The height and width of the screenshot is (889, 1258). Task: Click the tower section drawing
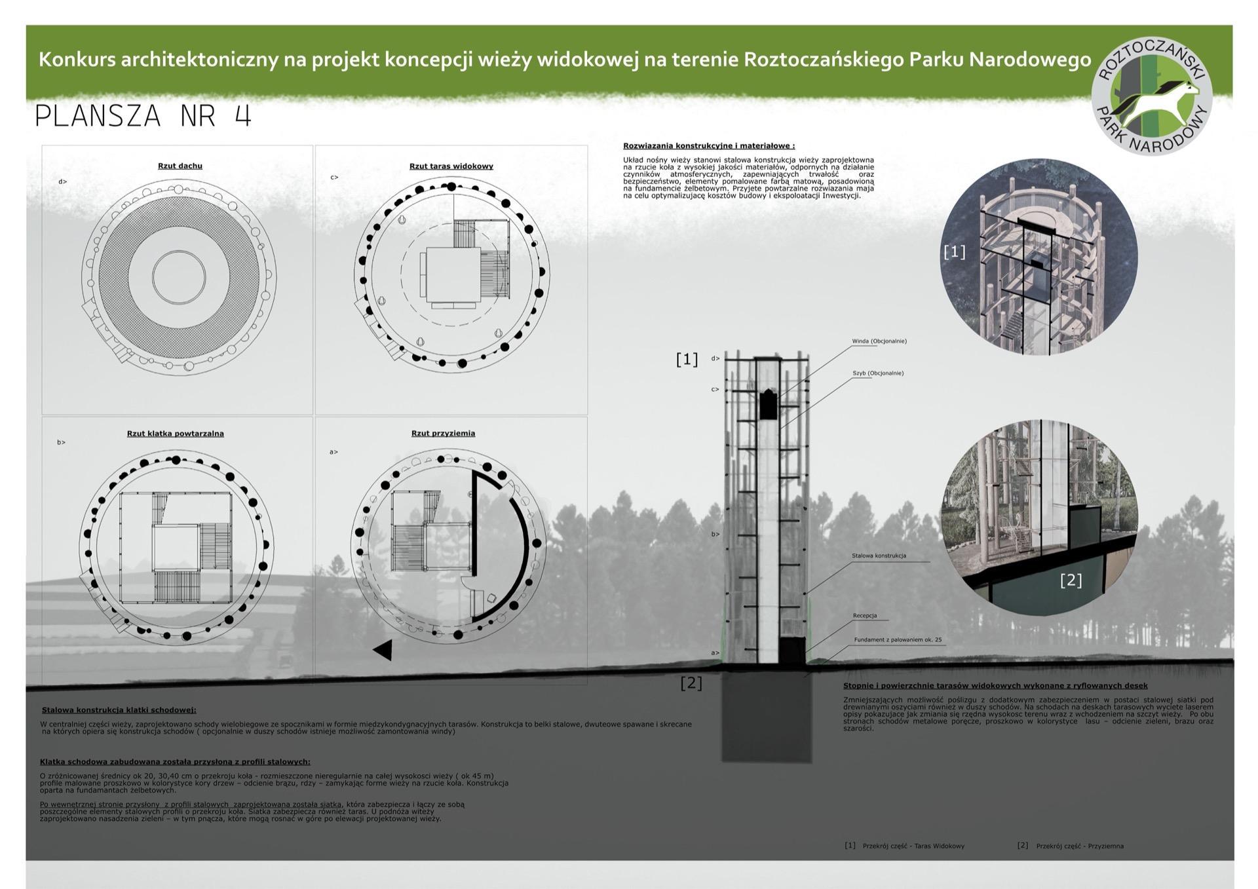767,511
